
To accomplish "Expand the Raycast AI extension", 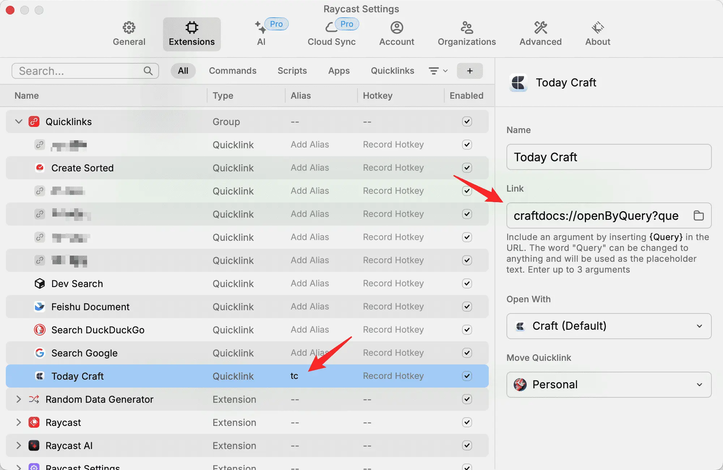I will (19, 445).
